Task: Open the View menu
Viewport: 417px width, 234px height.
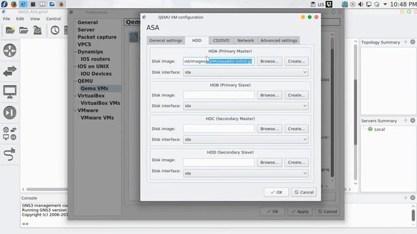Action: tap(35, 19)
